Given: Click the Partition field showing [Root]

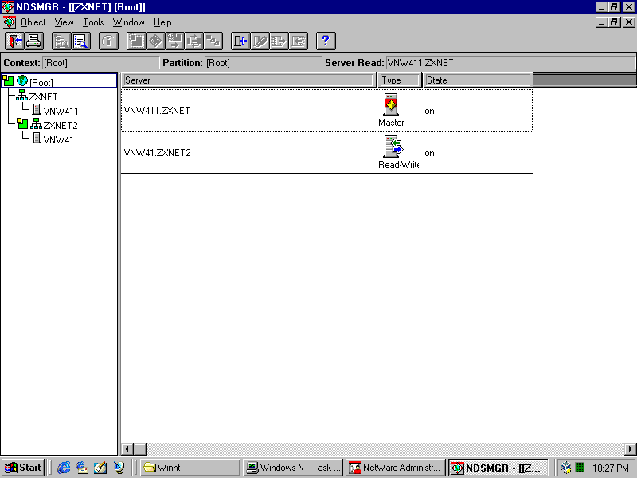Looking at the screenshot, I should click(263, 63).
